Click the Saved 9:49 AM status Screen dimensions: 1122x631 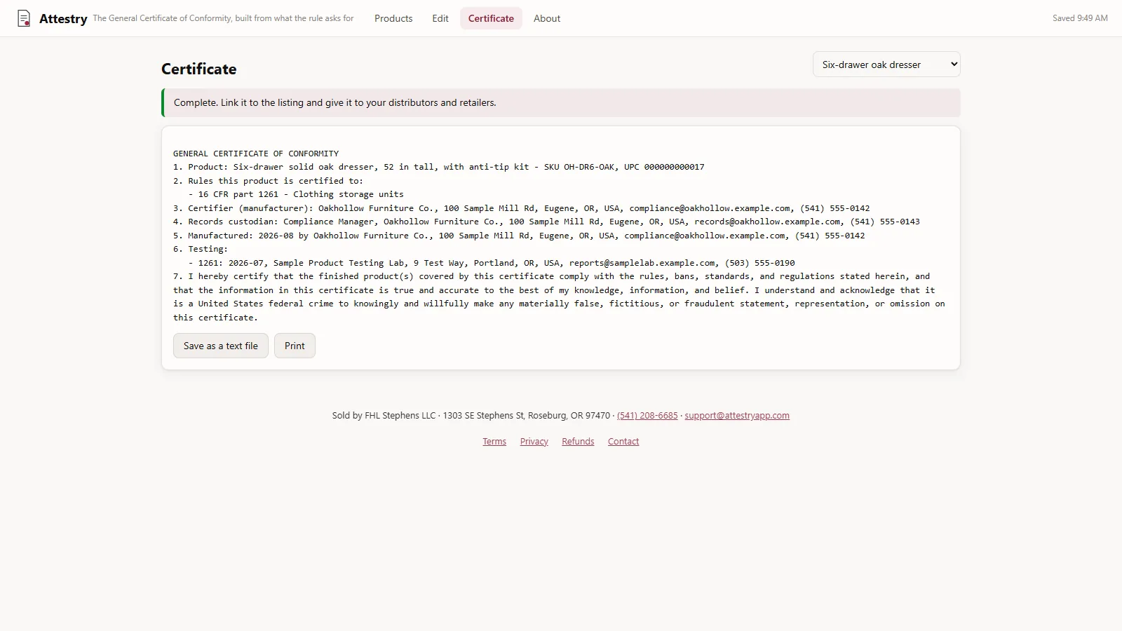1080,18
